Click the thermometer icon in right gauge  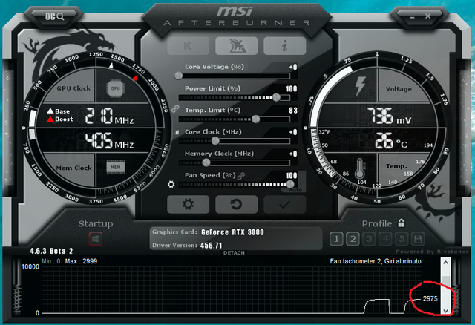(x=359, y=168)
